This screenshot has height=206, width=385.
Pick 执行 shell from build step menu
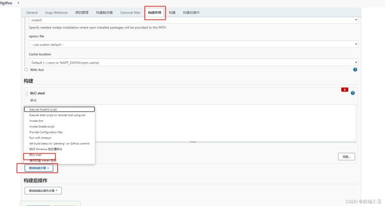tap(36, 155)
